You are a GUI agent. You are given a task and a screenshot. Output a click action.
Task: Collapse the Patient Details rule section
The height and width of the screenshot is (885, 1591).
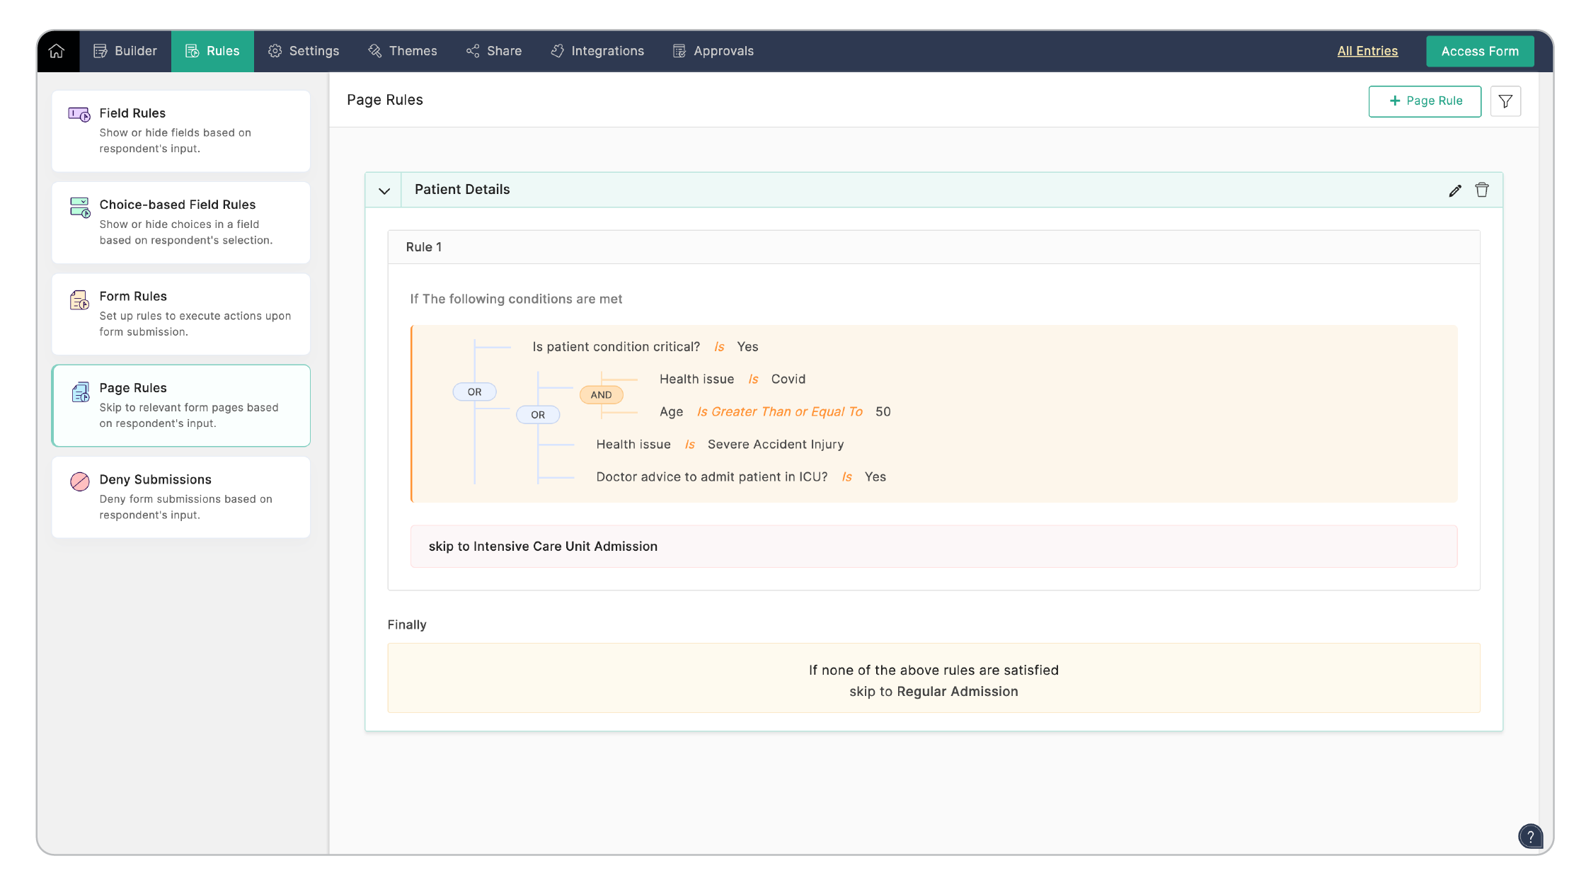(384, 190)
